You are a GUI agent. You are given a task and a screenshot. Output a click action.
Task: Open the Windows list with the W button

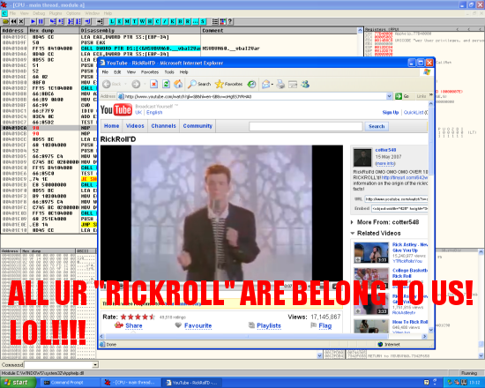pos(142,21)
